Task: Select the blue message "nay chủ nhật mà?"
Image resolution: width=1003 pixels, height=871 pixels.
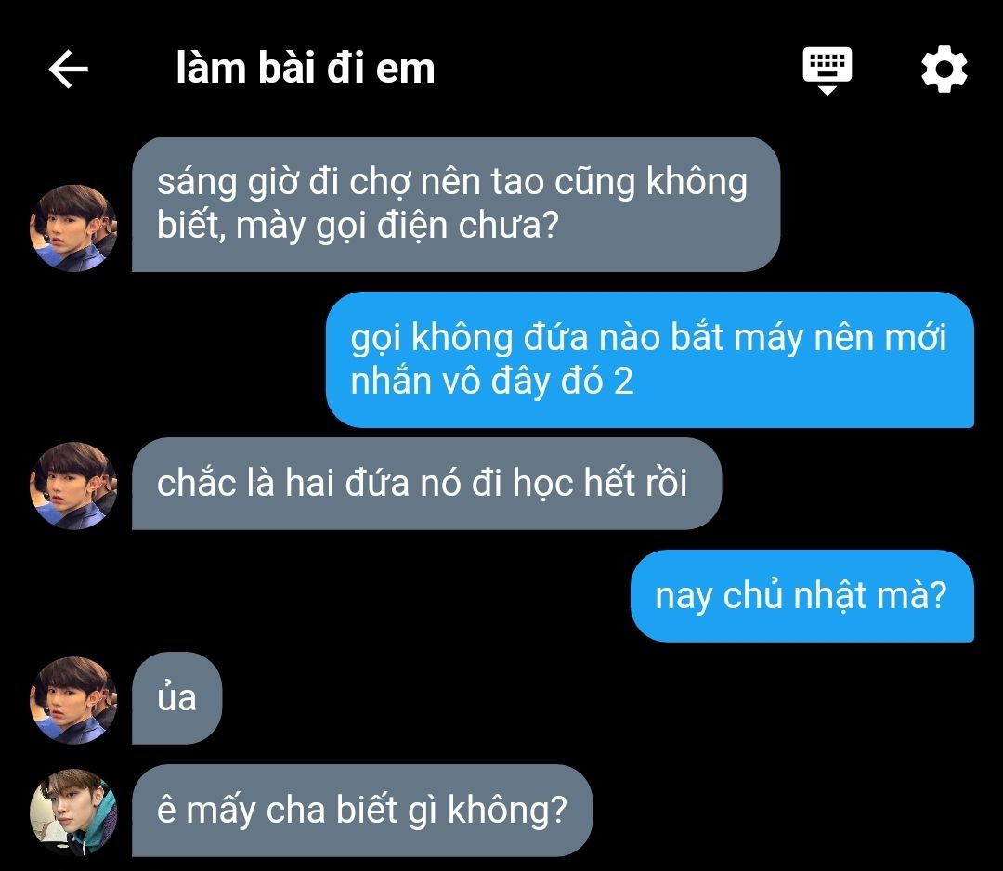Action: pos(802,595)
